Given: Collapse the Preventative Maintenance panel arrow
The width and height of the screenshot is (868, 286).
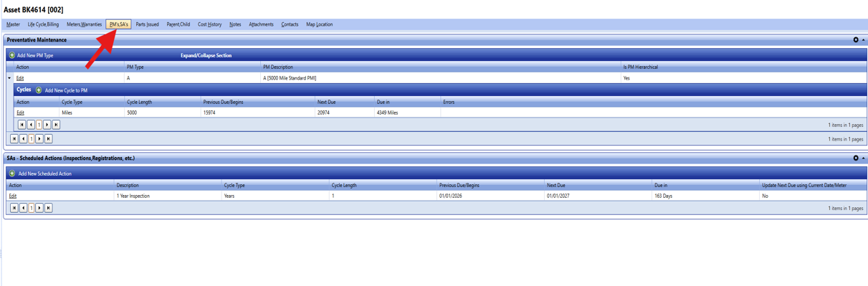Looking at the screenshot, I should tap(863, 40).
